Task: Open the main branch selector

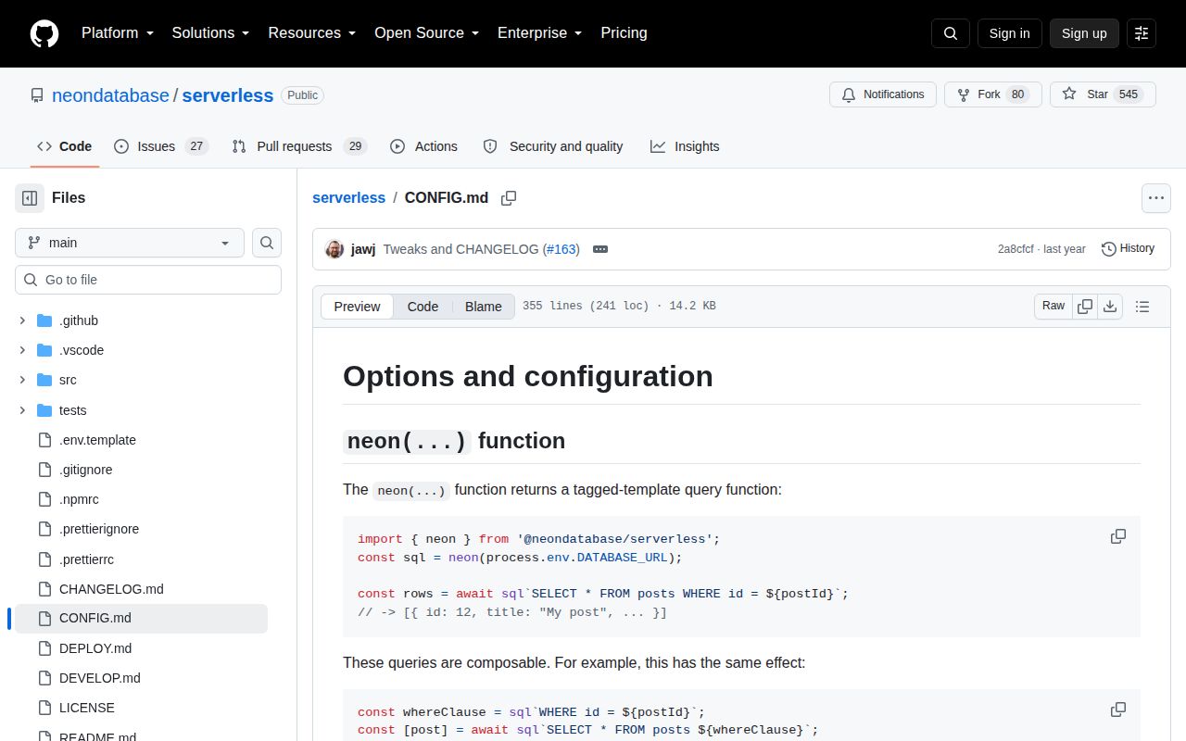Action: 130,243
